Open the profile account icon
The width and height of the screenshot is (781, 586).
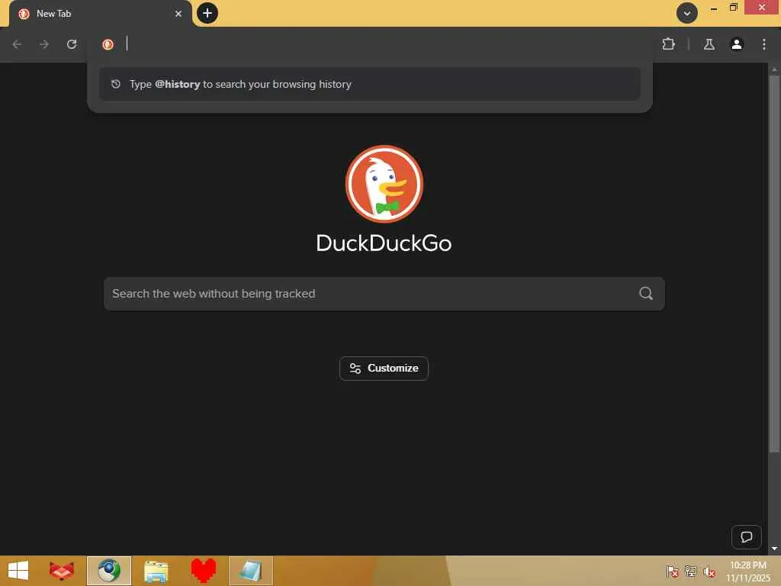737,44
